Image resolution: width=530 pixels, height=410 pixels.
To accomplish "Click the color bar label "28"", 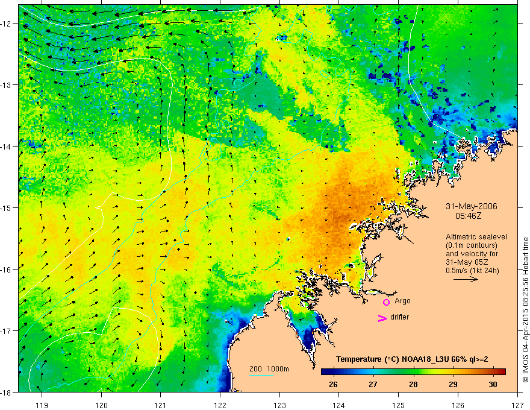I will click(413, 384).
